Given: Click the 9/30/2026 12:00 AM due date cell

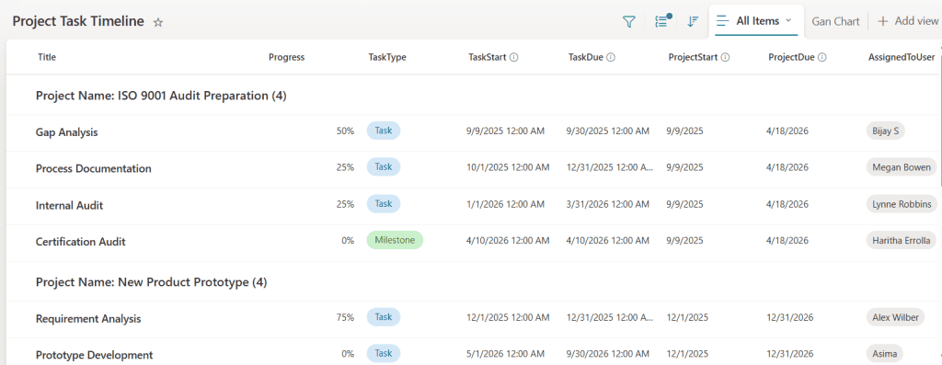Looking at the screenshot, I should 607,354.
